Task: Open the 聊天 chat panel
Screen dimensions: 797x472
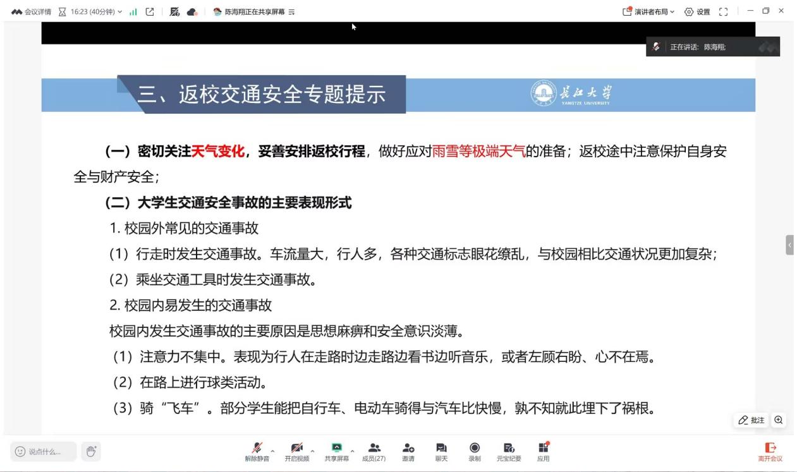Action: click(441, 451)
